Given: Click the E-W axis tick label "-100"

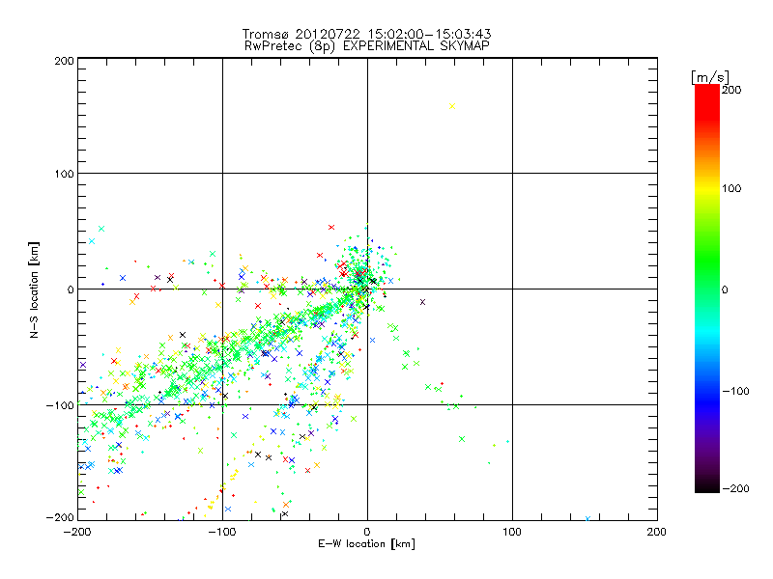Looking at the screenshot, I should 222,532.
